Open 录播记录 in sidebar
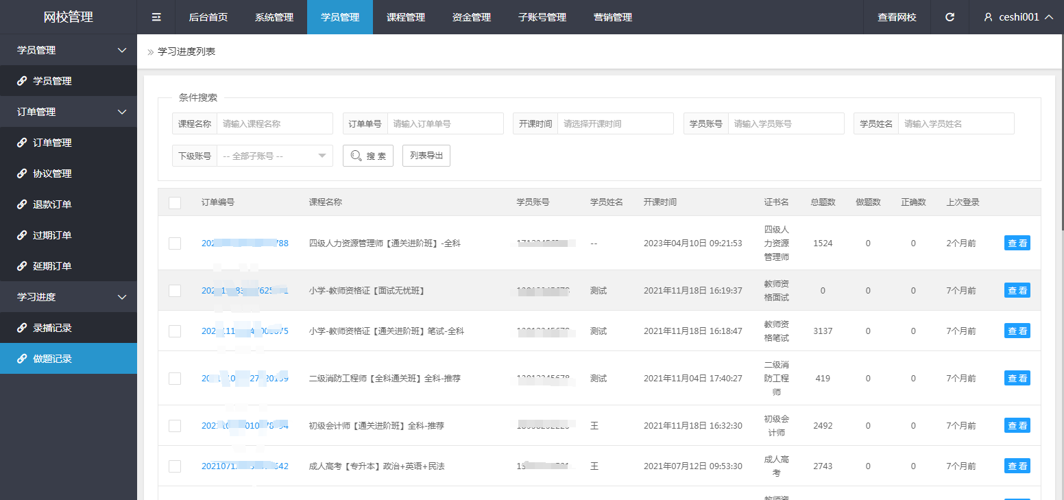 (69, 328)
